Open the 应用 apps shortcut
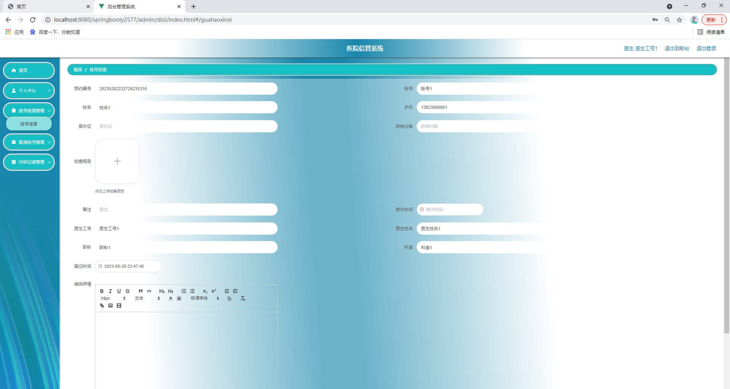 tap(15, 32)
